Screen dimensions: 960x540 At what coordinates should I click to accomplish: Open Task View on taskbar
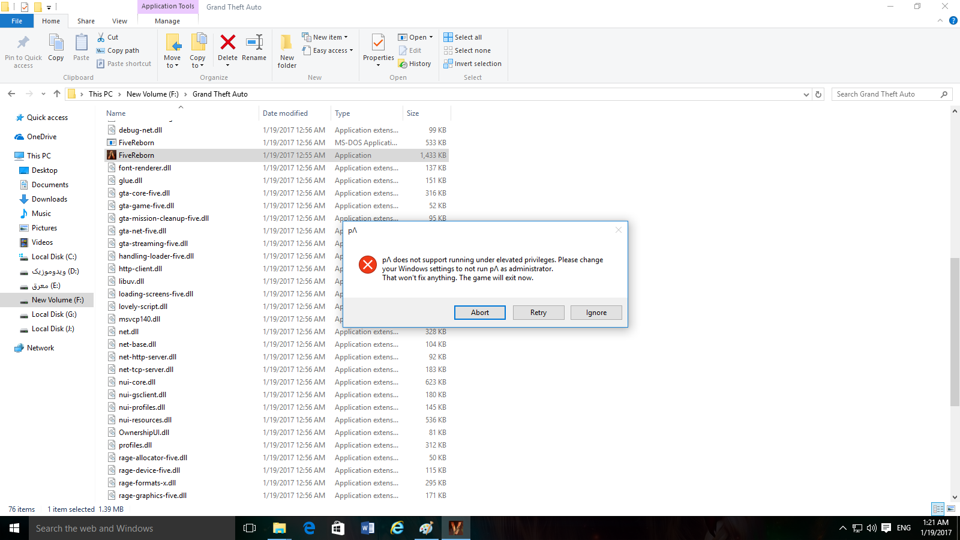[x=250, y=528]
